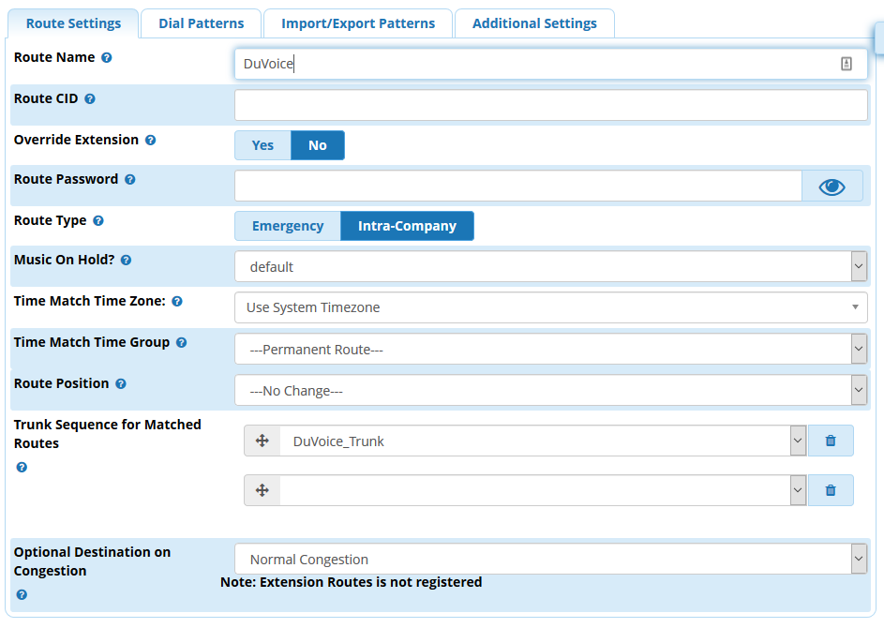Open the Music On Hold dropdown
Image resolution: width=884 pixels, height=628 pixels.
coord(550,267)
